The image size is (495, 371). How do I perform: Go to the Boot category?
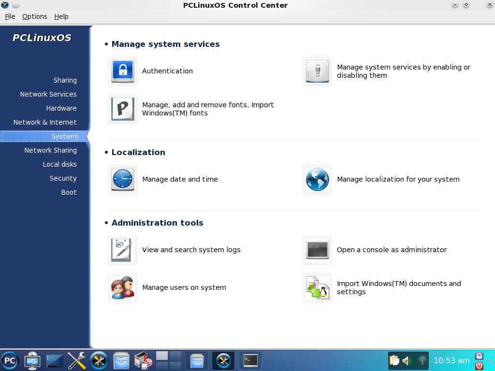click(69, 192)
